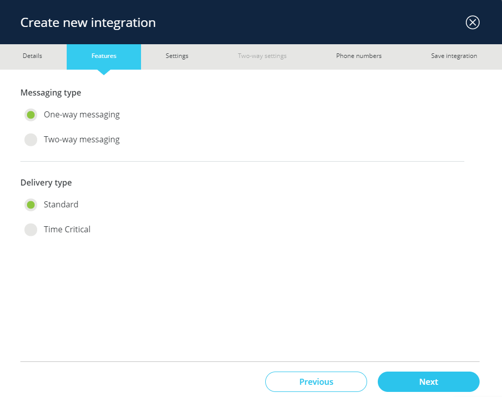Enable the Two-way messaging radio button
Screen dimensions: 502x397
[31, 140]
